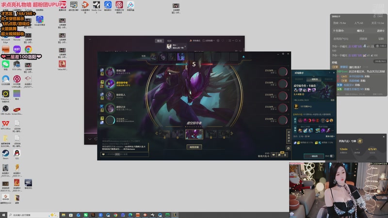Click the first teammate's champion portrait
This screenshot has width=388, height=218.
point(110,72)
